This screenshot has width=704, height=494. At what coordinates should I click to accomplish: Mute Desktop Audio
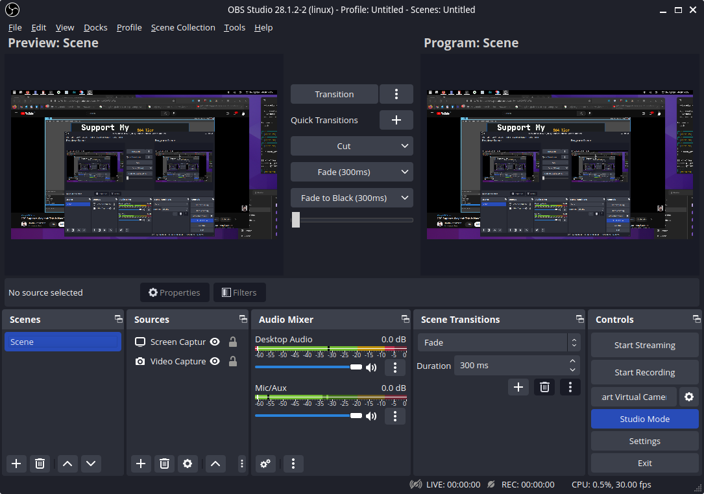(x=371, y=368)
